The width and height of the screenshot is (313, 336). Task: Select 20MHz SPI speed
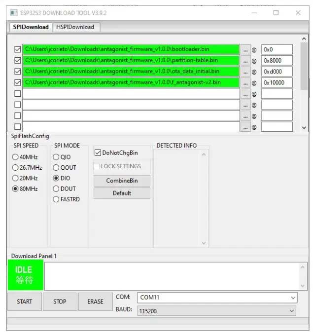pyautogui.click(x=25, y=178)
